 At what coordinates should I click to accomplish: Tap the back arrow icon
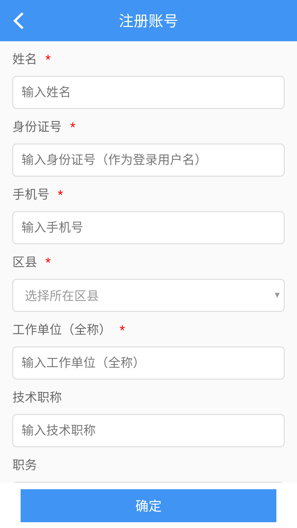(19, 21)
